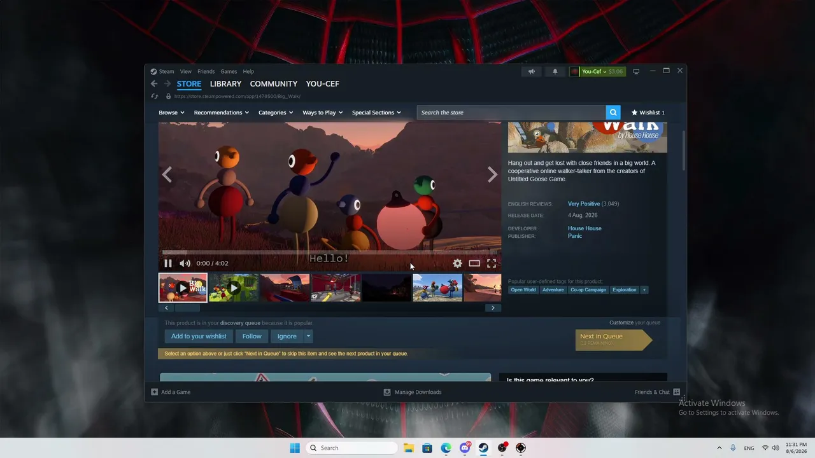Open publisher Panic link
Screen dimensions: 815x458
[x=575, y=236]
